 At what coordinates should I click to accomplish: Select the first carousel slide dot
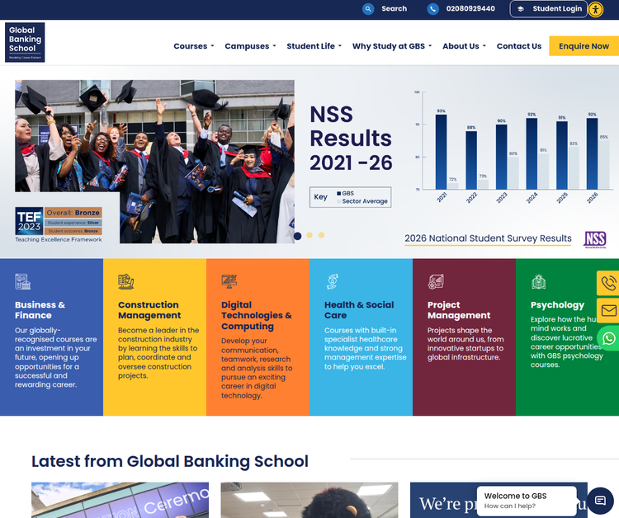coord(298,236)
